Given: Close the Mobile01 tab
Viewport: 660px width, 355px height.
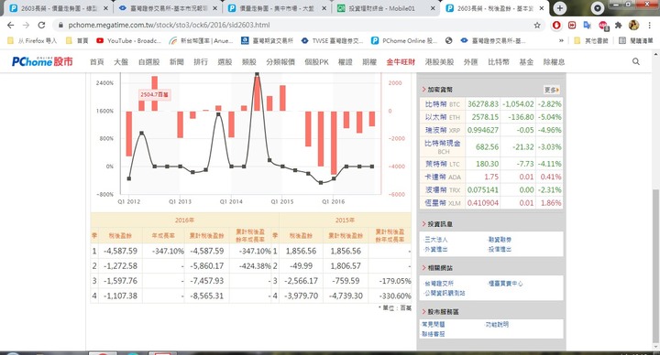Looking at the screenshot, I should [433, 8].
